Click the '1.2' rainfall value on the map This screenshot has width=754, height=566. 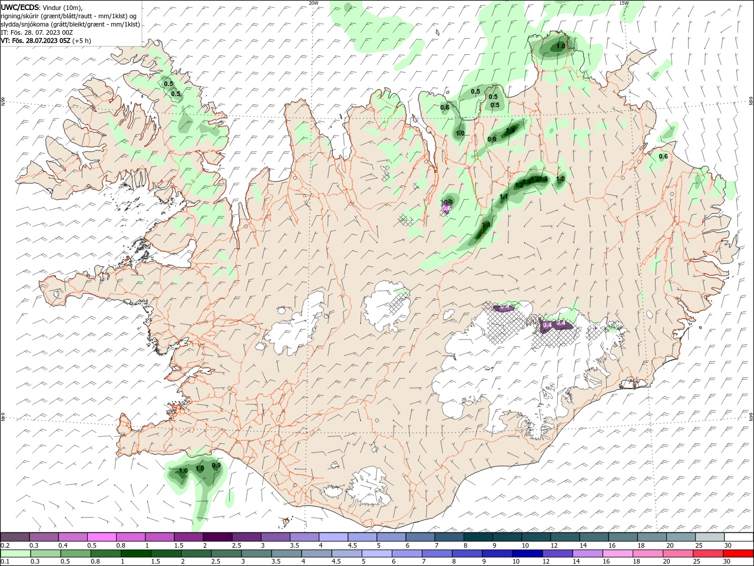(519, 185)
